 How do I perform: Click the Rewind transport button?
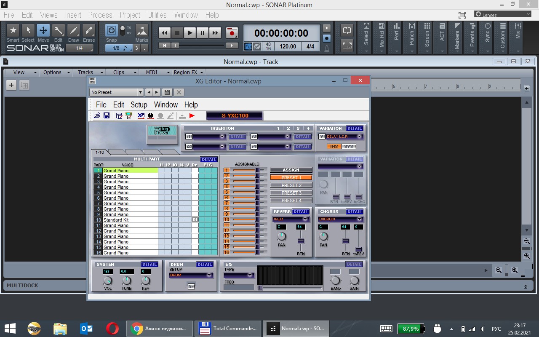pos(165,32)
